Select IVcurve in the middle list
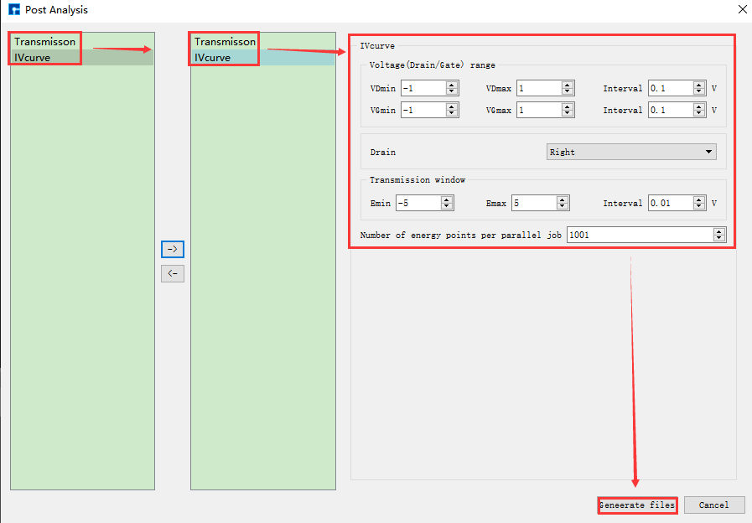The height and width of the screenshot is (523, 752). (212, 58)
